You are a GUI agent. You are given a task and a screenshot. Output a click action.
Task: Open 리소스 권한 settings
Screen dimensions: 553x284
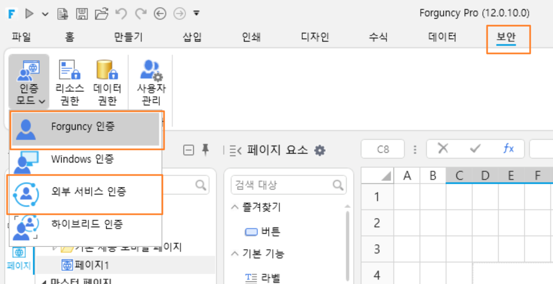click(x=70, y=82)
